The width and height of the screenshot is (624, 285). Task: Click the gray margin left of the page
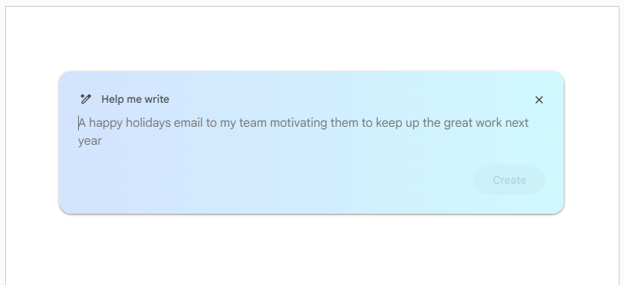[2, 143]
